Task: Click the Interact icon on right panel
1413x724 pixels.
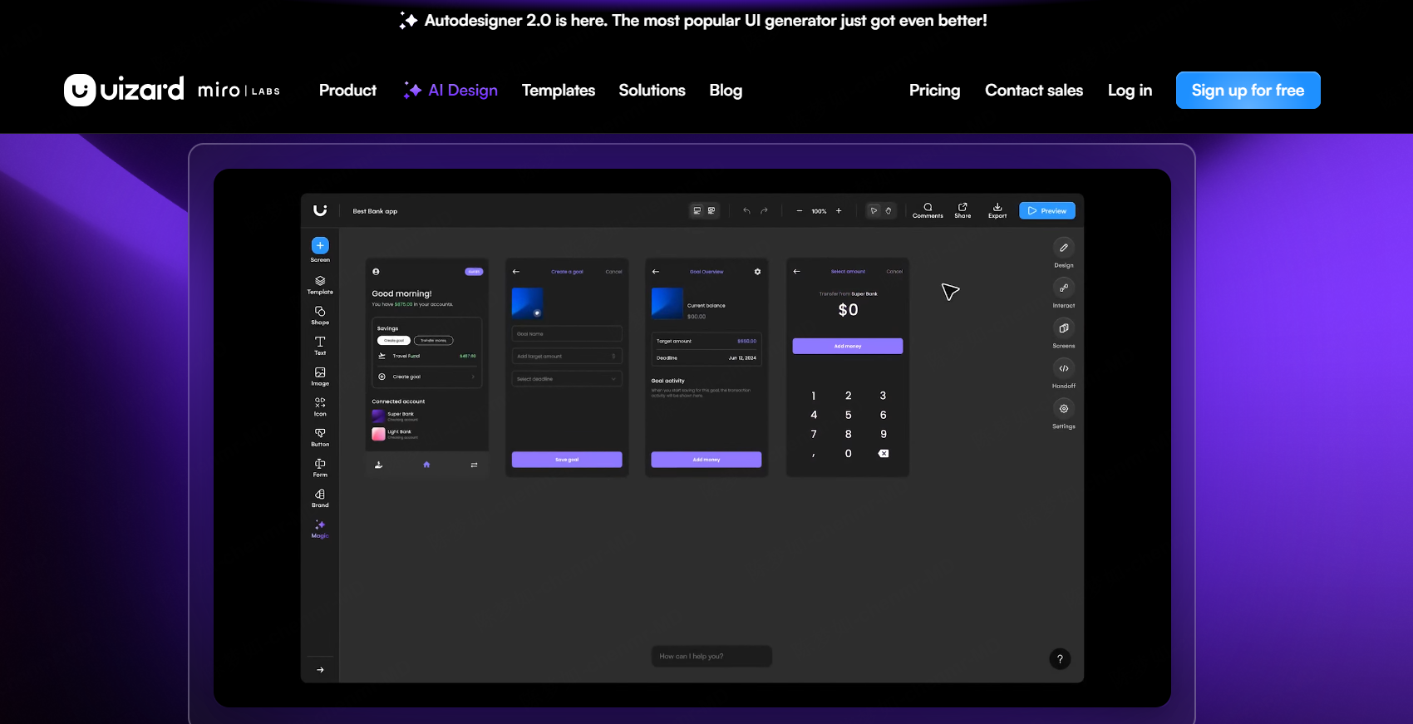Action: (x=1063, y=288)
